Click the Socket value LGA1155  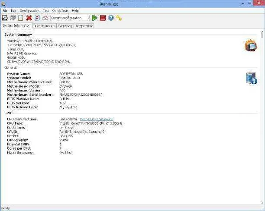coord(66,136)
